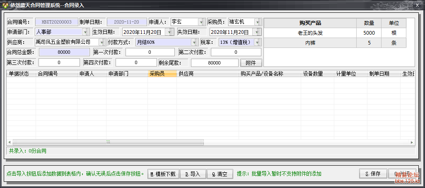Click the 第一次付款 input field
The height and width of the screenshot is (188, 425).
(150, 52)
